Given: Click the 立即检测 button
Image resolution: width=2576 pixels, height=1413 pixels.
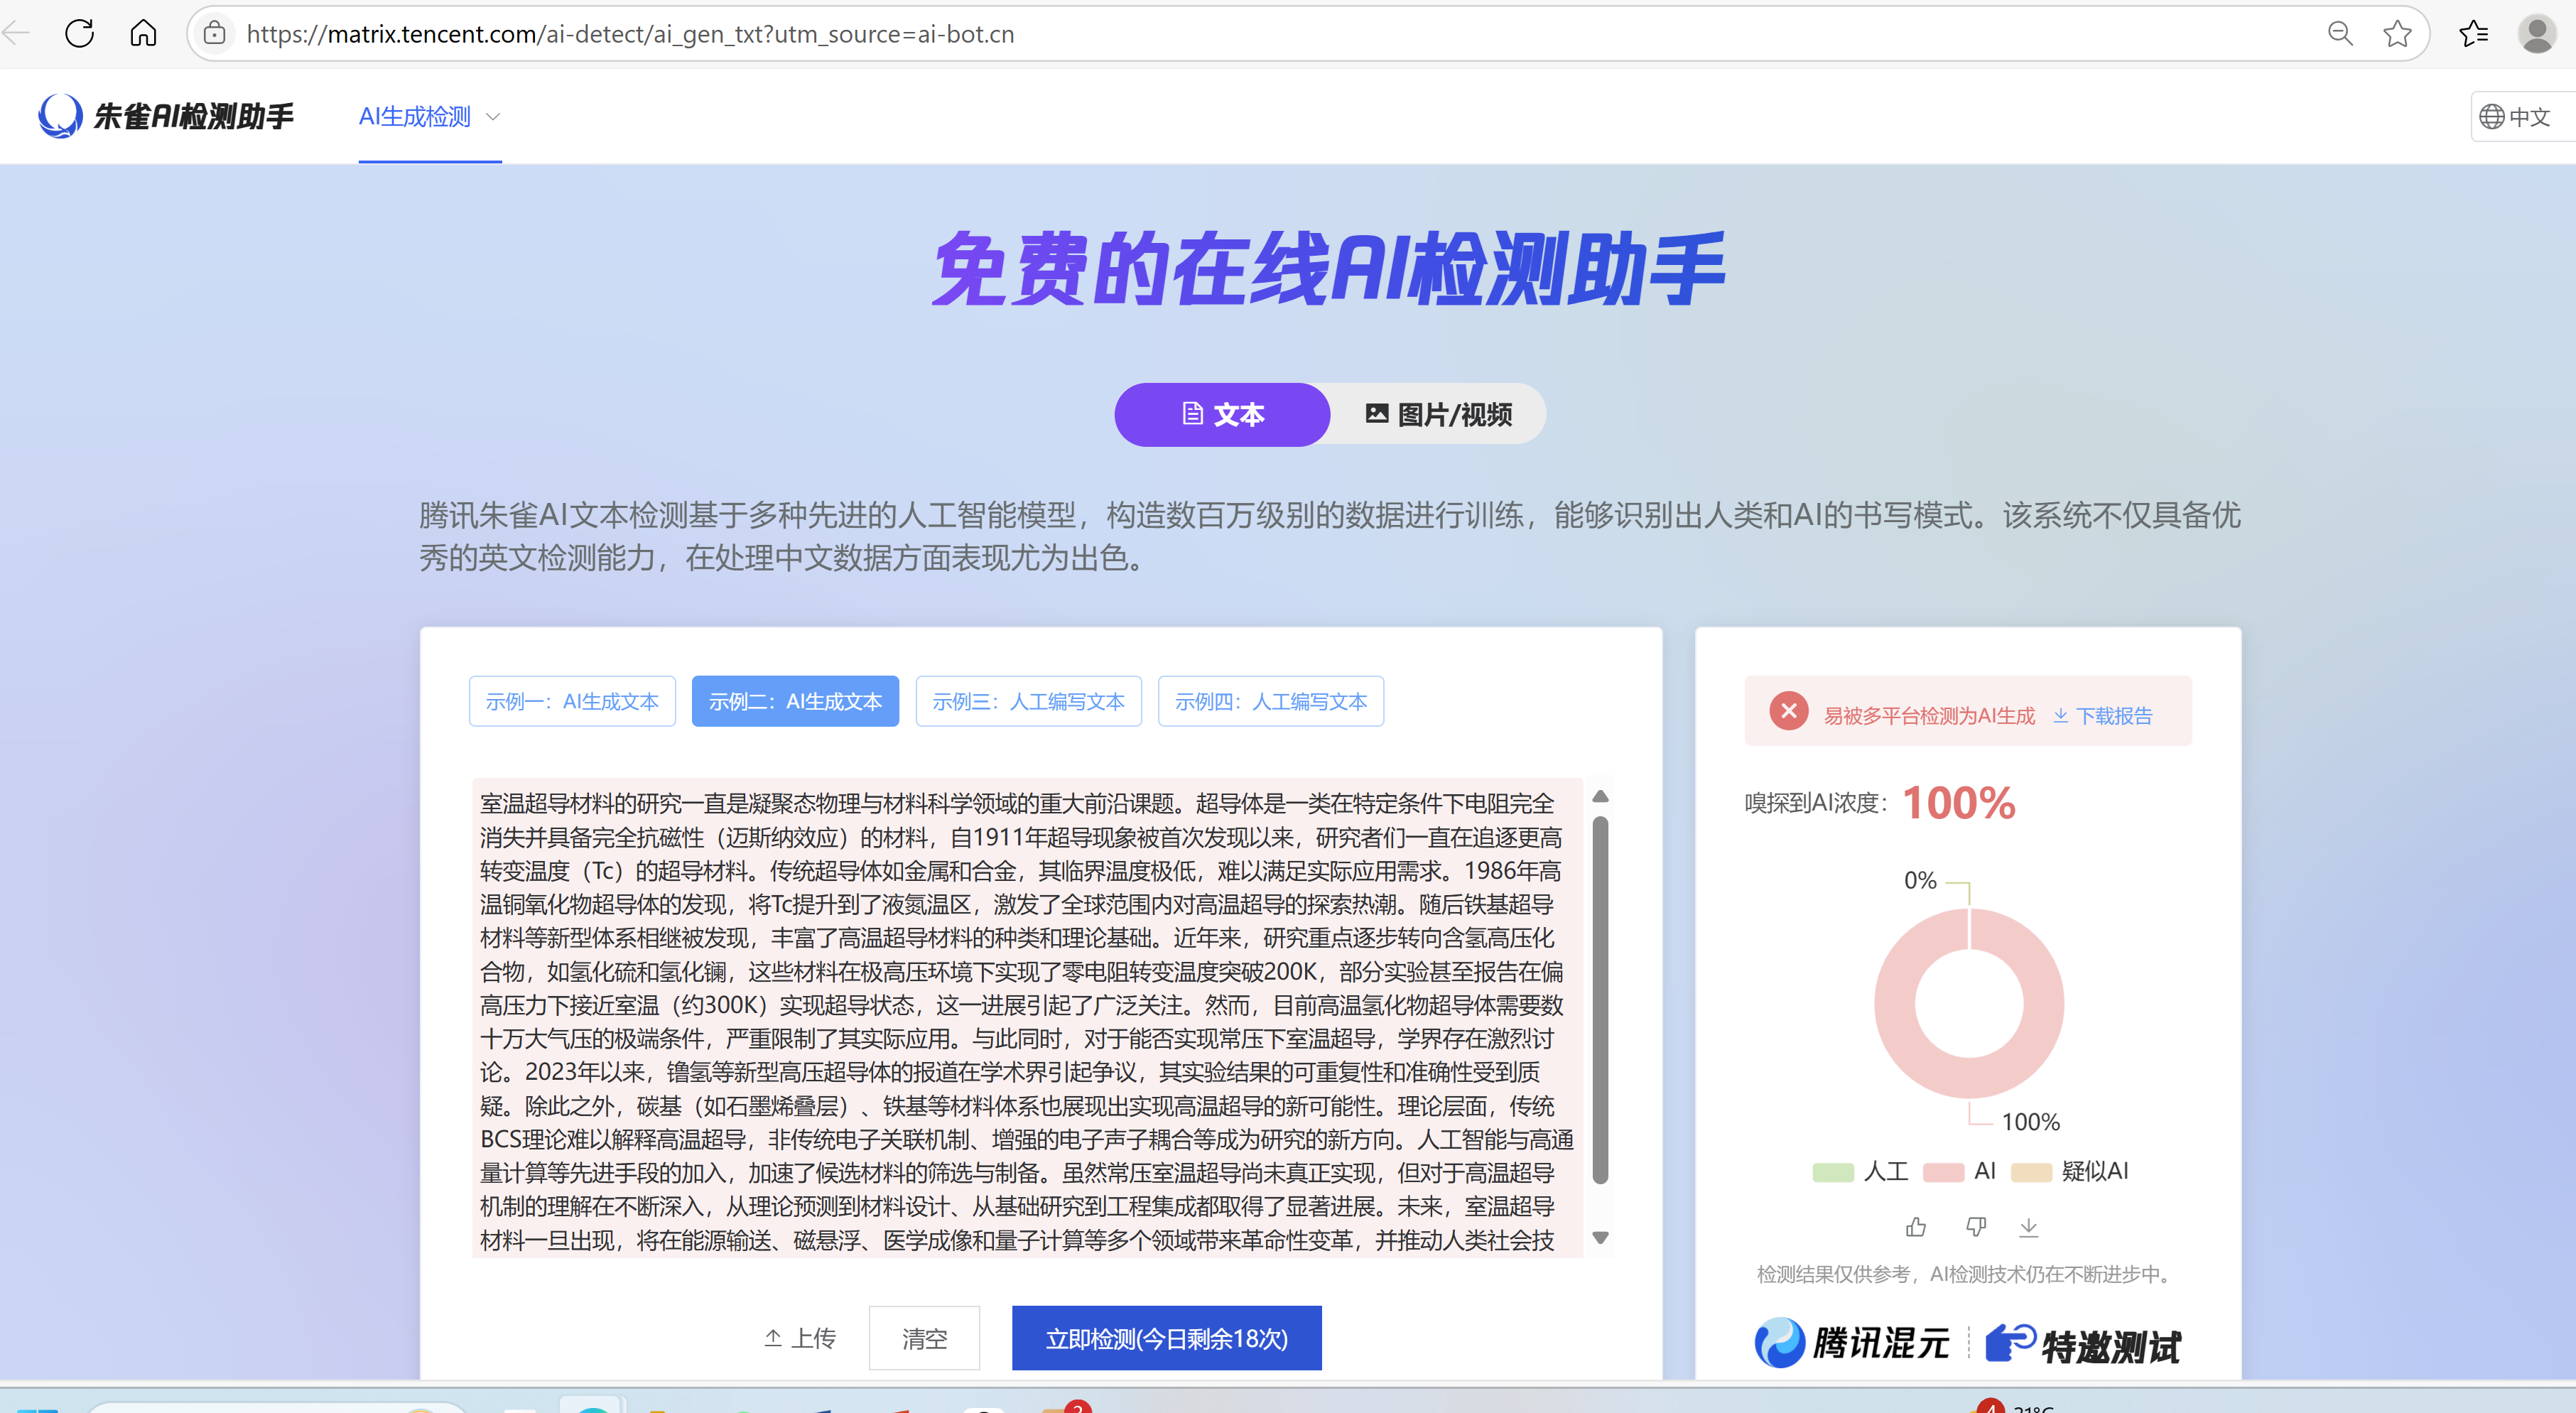Looking at the screenshot, I should (x=1166, y=1338).
